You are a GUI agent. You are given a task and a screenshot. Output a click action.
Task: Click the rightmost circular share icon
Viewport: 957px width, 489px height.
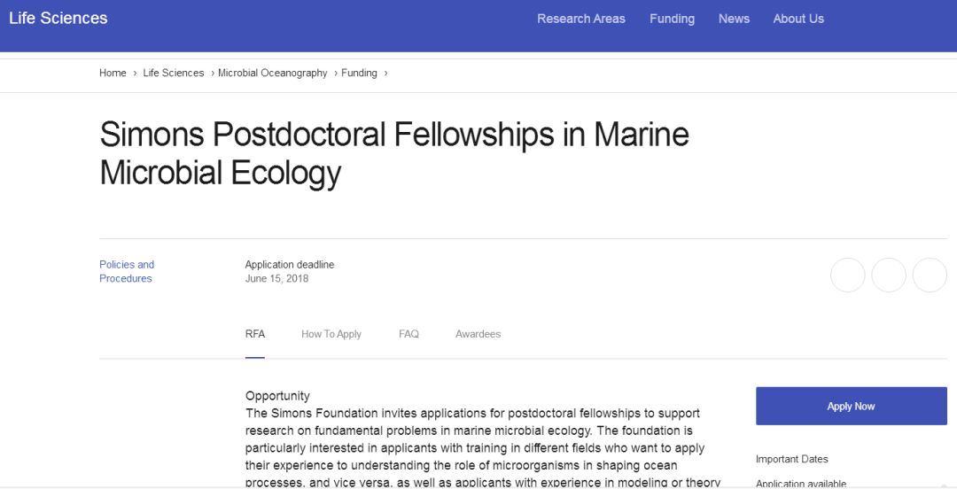click(930, 275)
